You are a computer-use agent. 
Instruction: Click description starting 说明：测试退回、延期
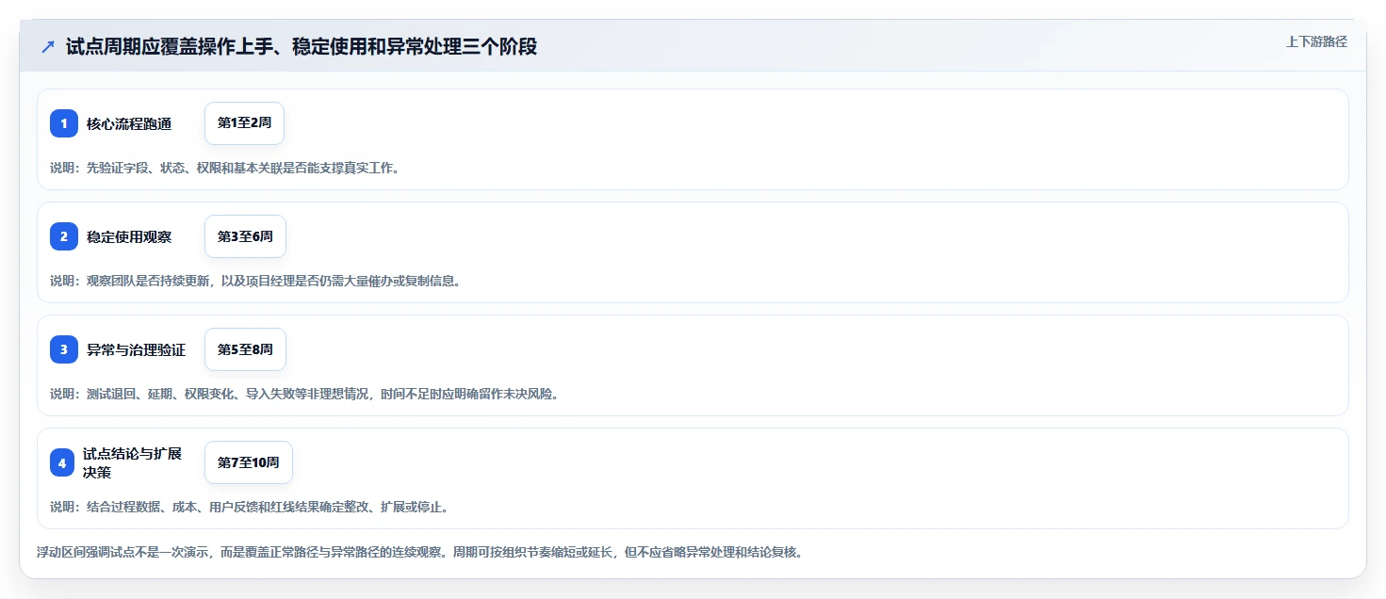click(x=304, y=394)
